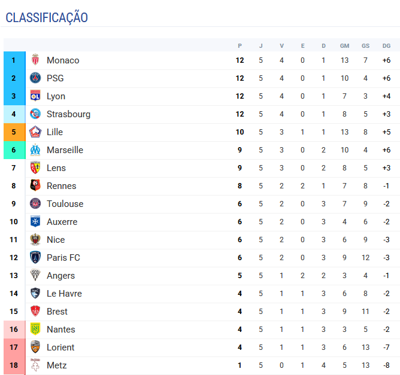Click the orange position 5 badge
This screenshot has height=375, width=400.
[x=14, y=132]
